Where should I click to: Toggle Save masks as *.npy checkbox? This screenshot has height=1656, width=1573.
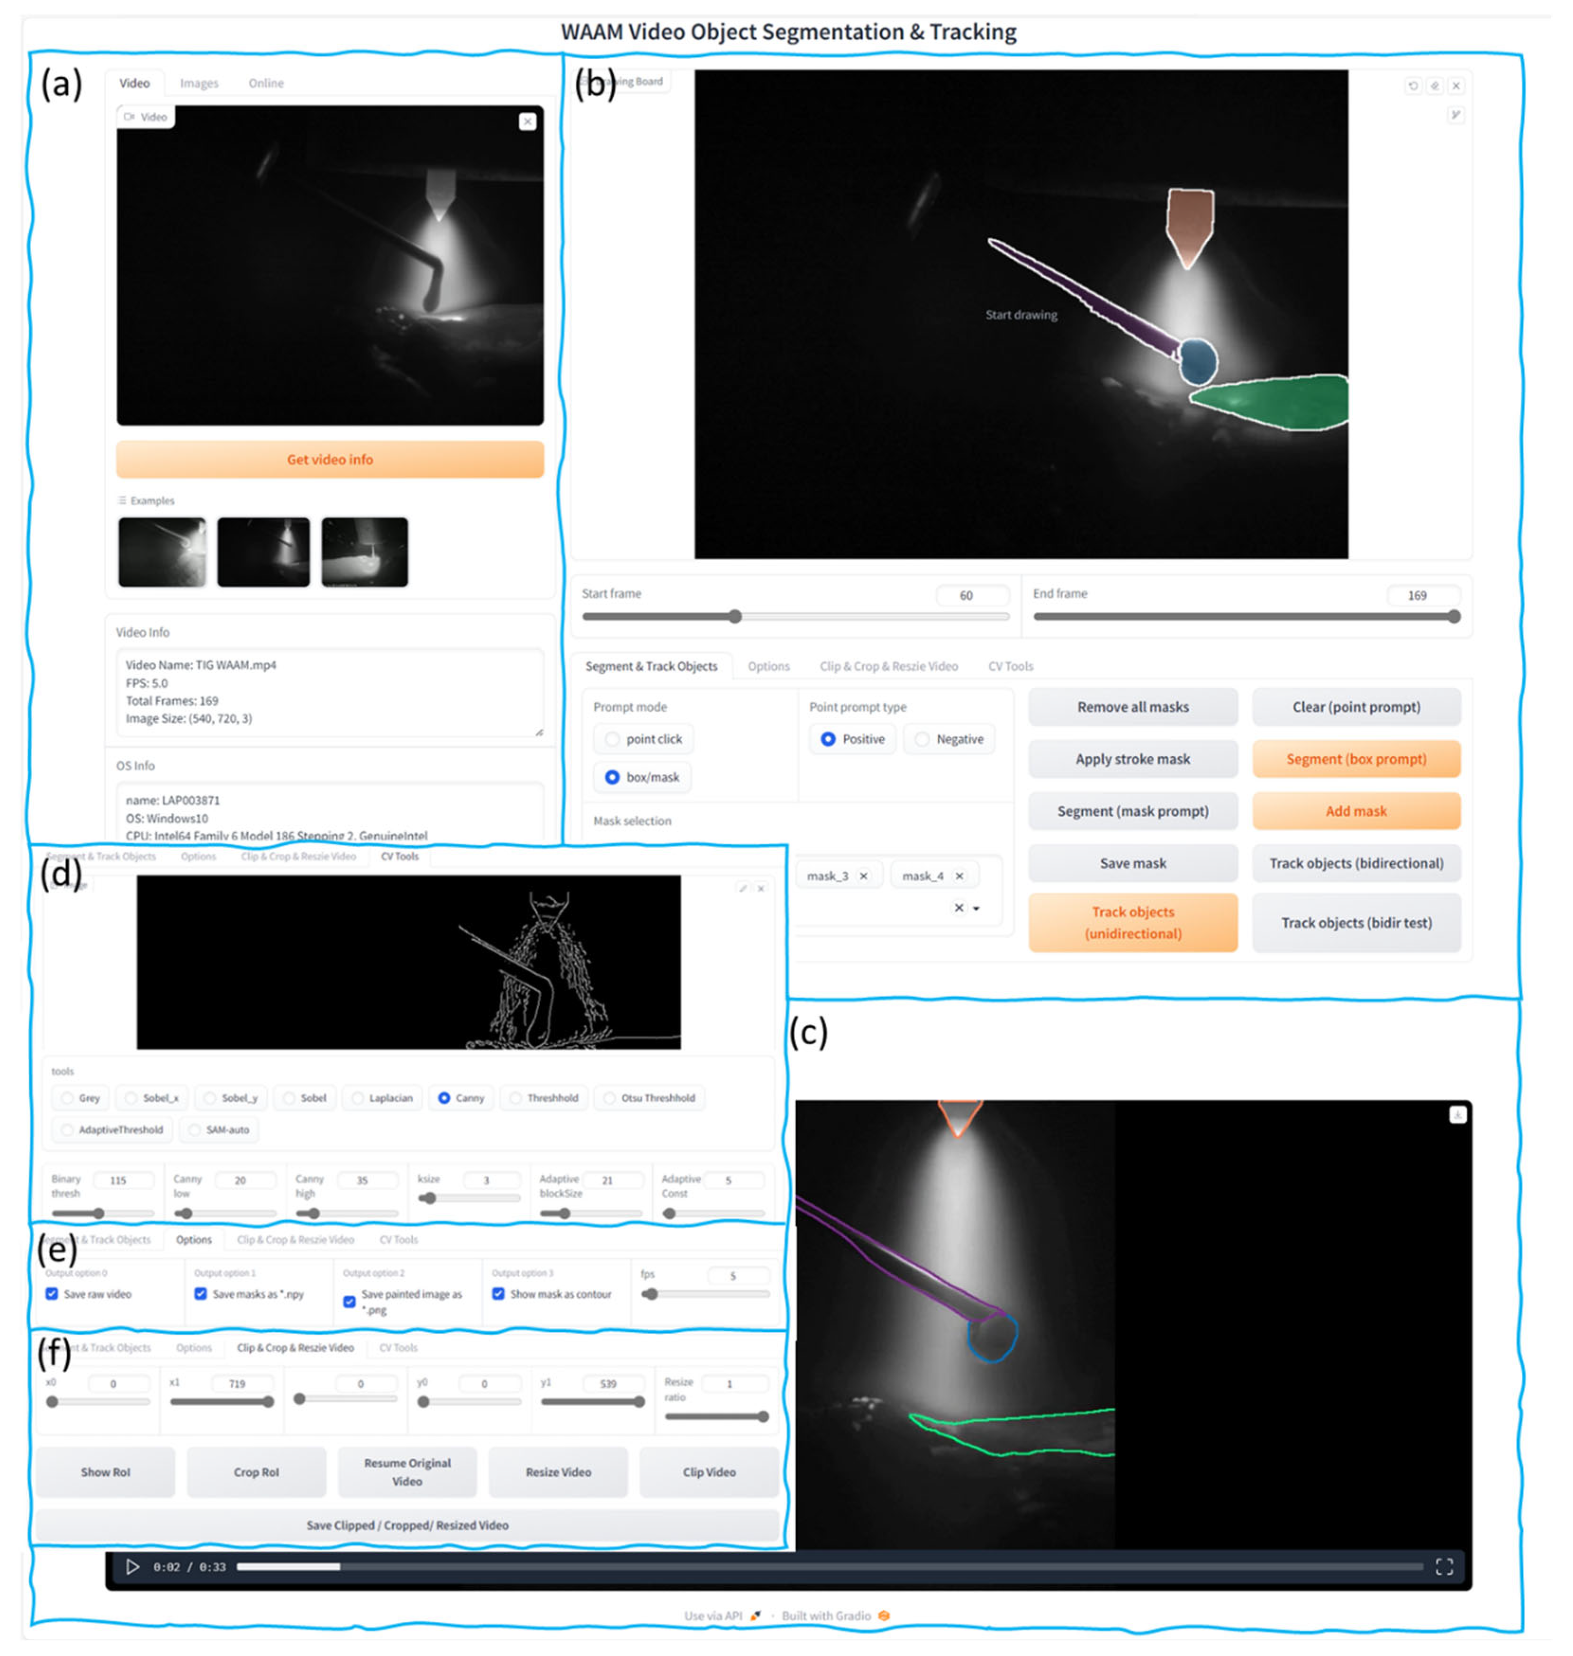(200, 1294)
